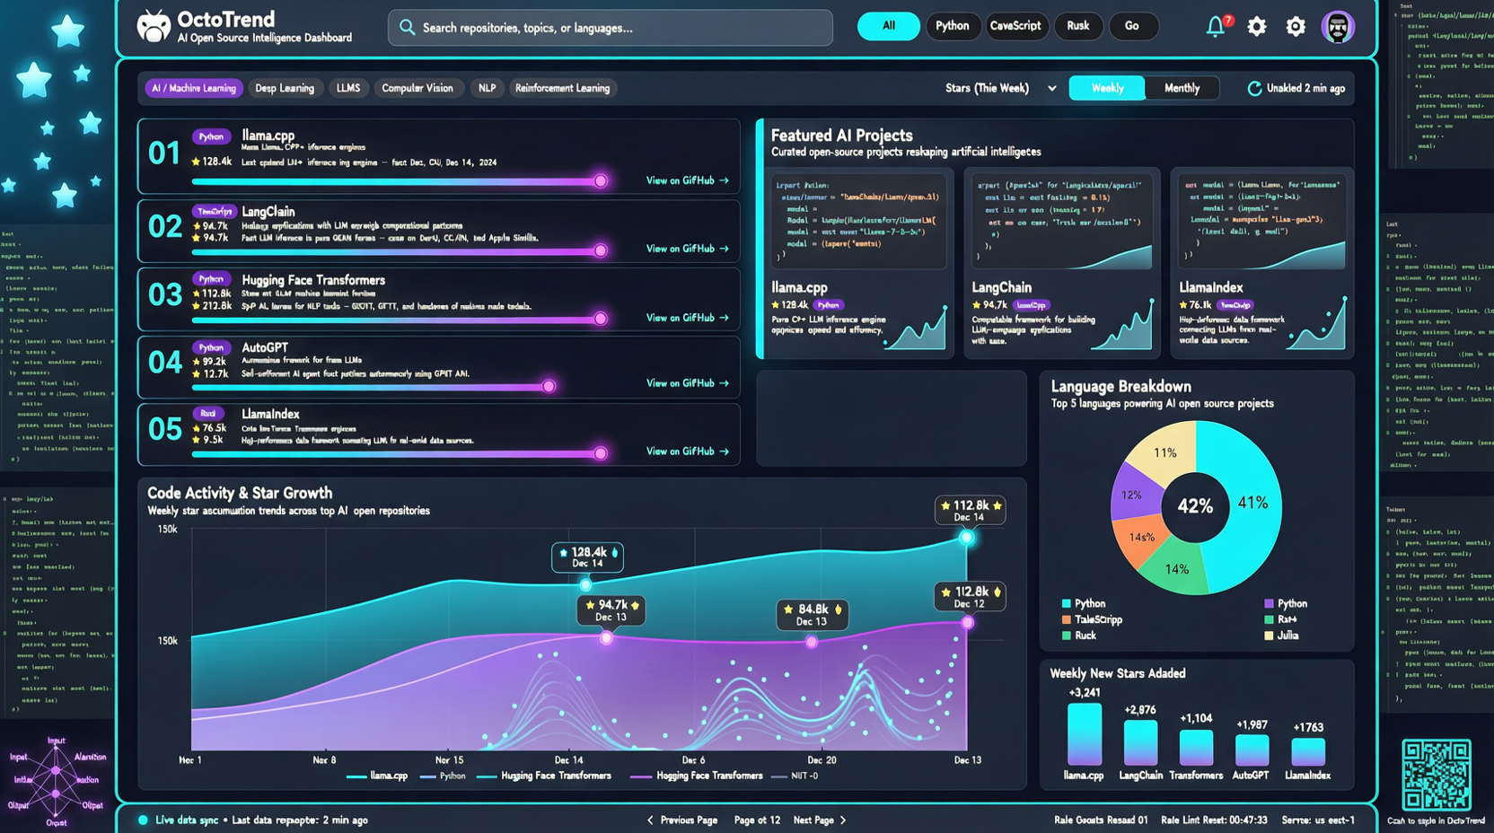1494x833 pixels.
Task: Click the Python badge on the AutoGPT row
Action: pos(211,347)
